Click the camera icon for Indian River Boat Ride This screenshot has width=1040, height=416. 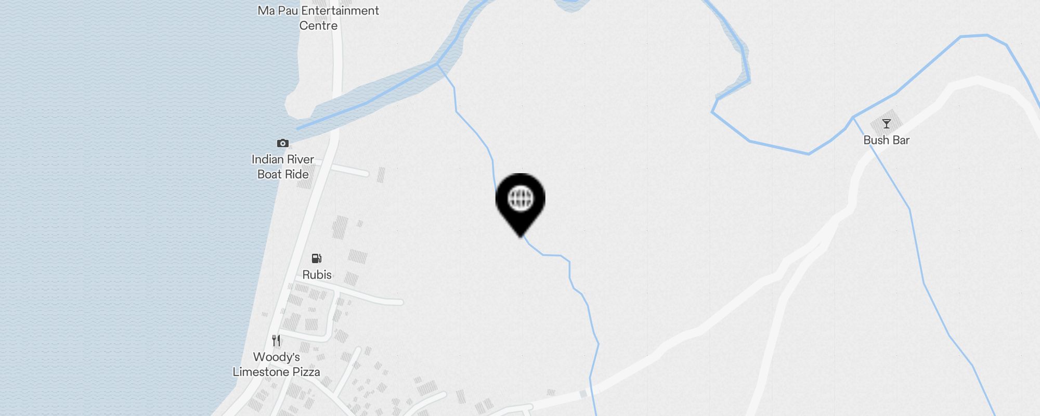coord(282,143)
